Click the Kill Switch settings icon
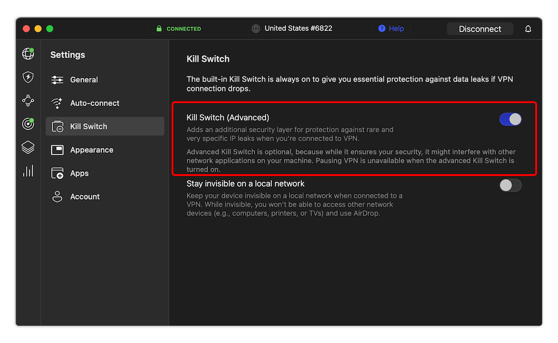This screenshot has width=558, height=343. [57, 126]
